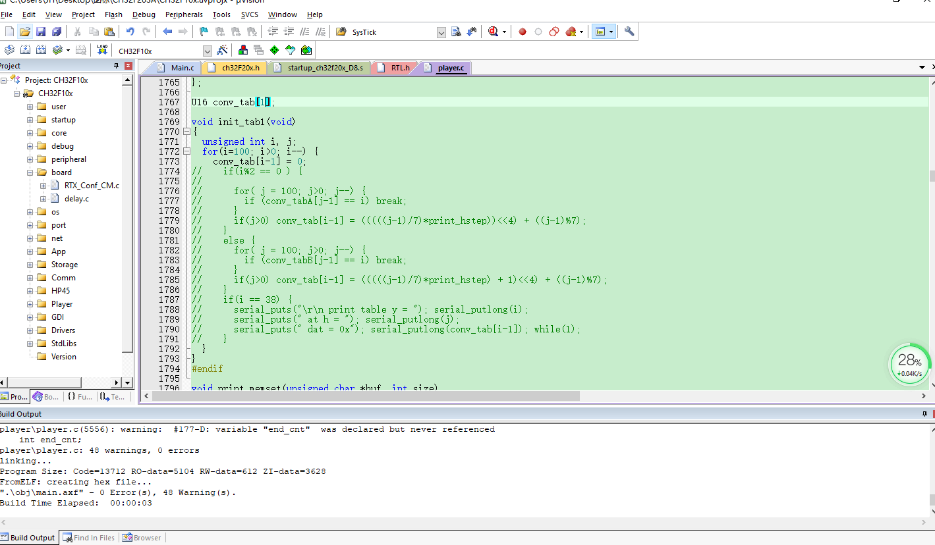Screen dimensions: 935x545
Task: Switch to the RTL.h tab
Action: click(x=394, y=68)
